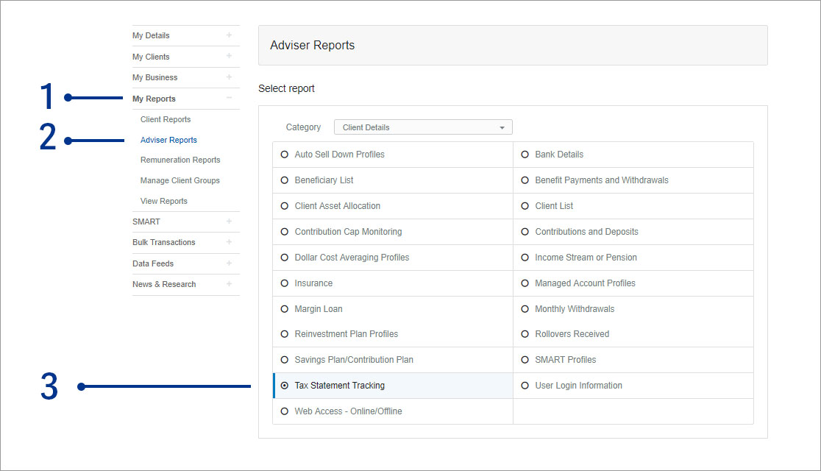Viewport: 821px width, 471px height.
Task: Select the Beneficiary List report option
Action: [x=285, y=180]
